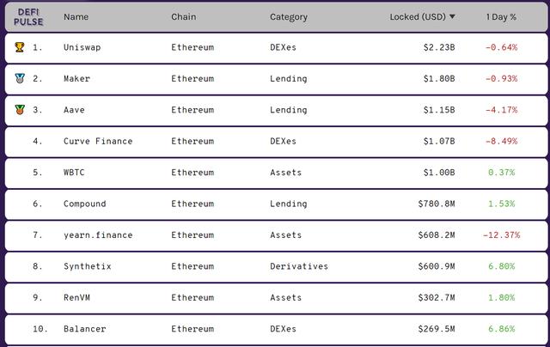Image resolution: width=550 pixels, height=347 pixels.
Task: Click the WBTC locked value $1.00B
Action: [439, 173]
